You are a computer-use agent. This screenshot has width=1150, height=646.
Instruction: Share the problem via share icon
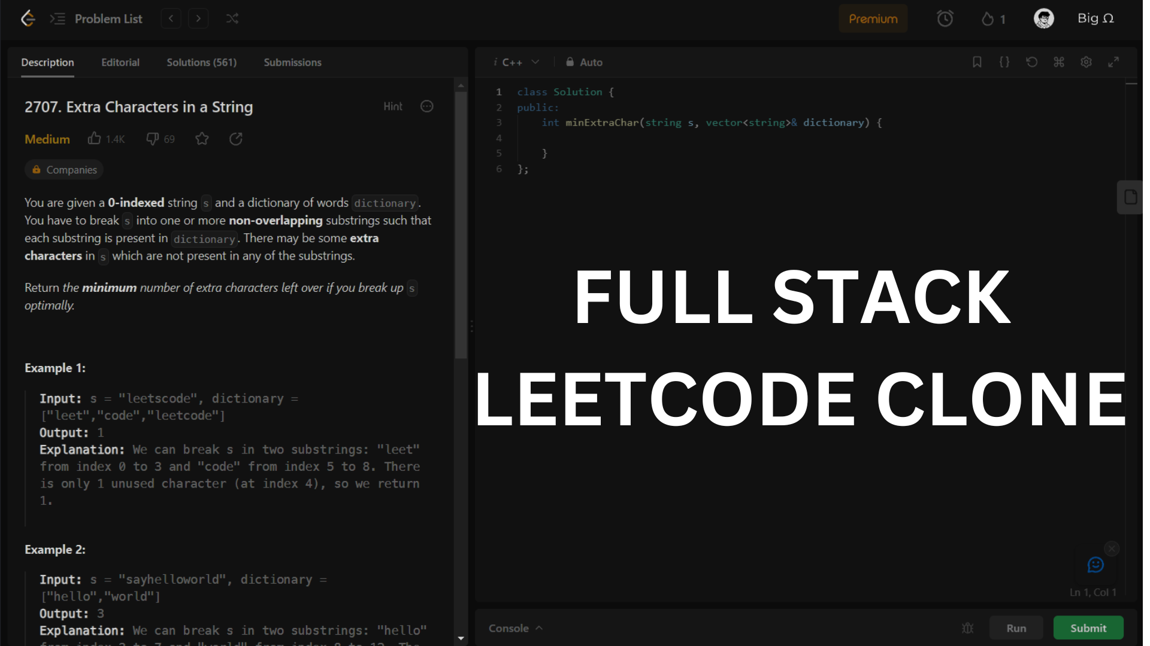(236, 139)
